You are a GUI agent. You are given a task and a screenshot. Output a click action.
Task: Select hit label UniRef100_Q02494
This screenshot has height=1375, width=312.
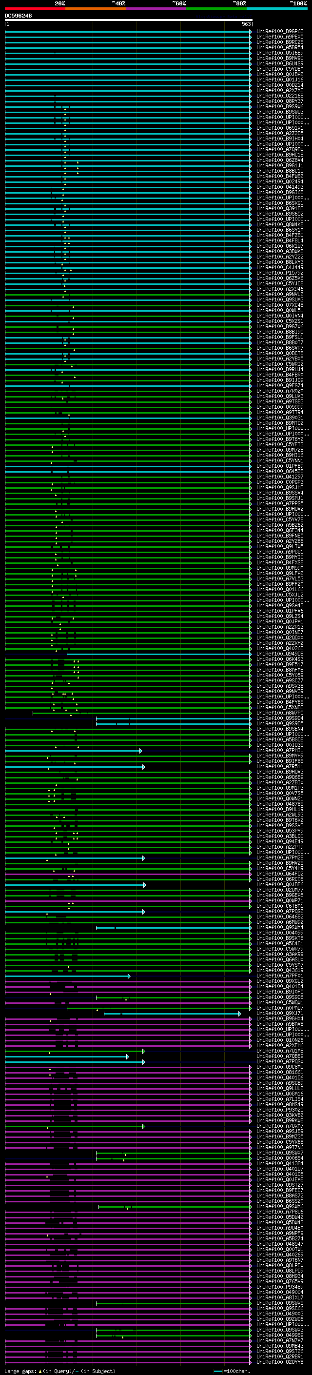pos(280,181)
